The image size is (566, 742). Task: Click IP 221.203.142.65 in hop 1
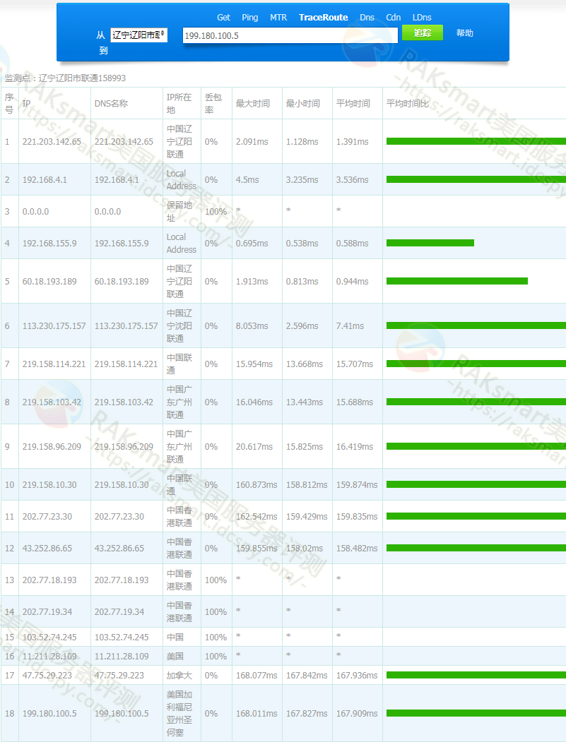[52, 141]
